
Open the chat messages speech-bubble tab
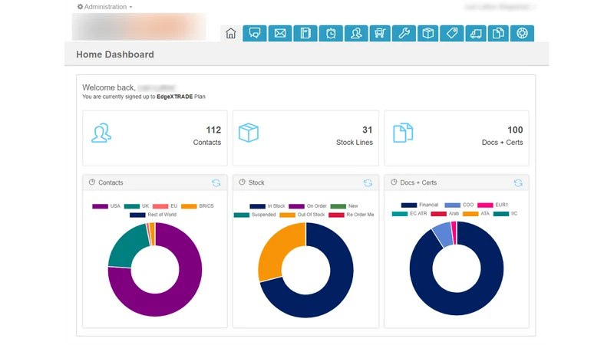click(255, 33)
